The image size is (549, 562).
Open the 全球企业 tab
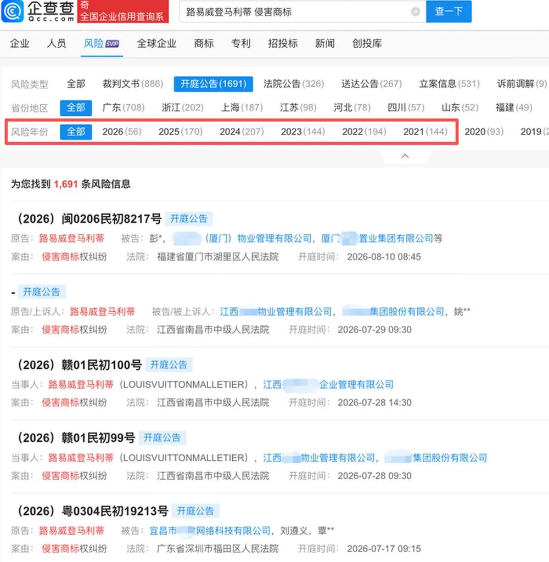[156, 43]
